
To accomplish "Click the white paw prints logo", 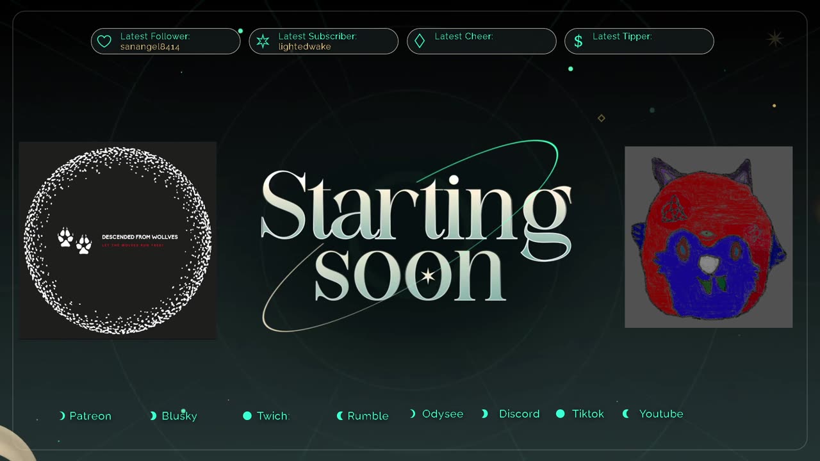I will click(74, 241).
